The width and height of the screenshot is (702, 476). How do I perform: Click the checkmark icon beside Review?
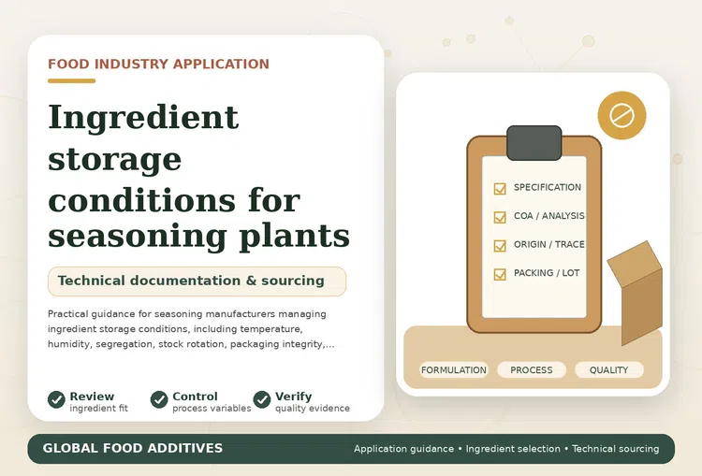click(x=56, y=399)
